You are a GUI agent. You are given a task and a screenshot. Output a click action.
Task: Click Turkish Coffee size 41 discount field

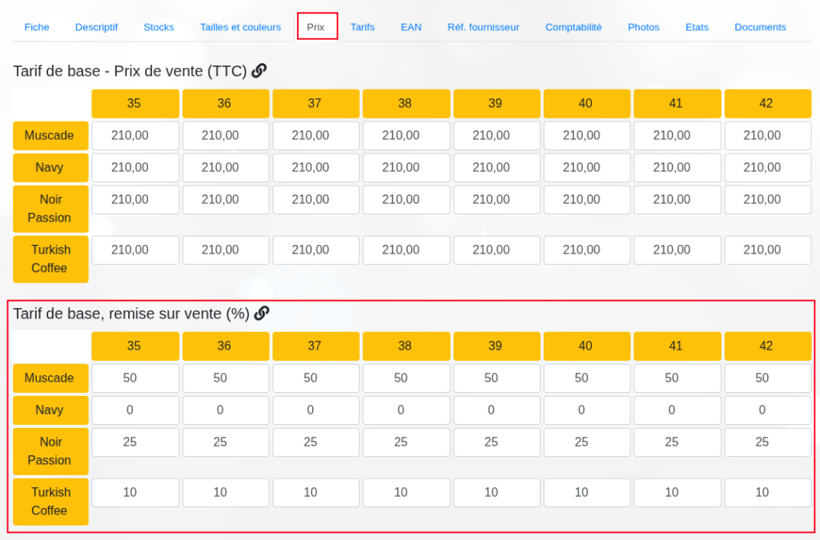click(677, 493)
